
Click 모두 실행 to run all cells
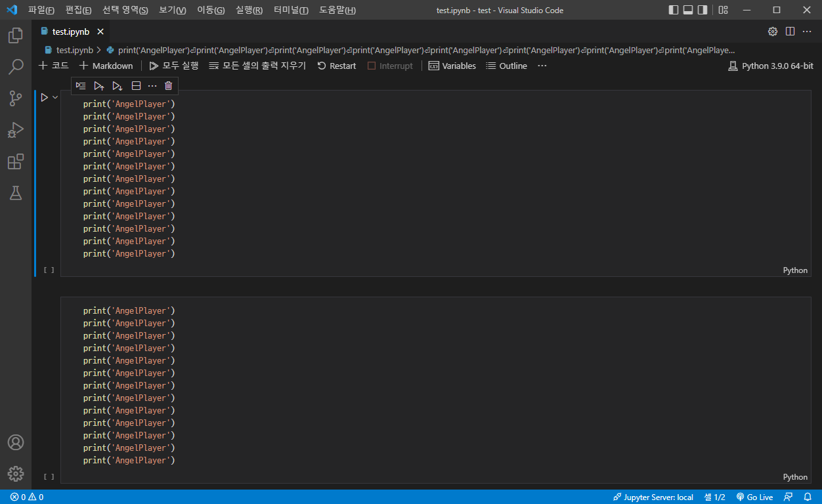click(x=173, y=66)
